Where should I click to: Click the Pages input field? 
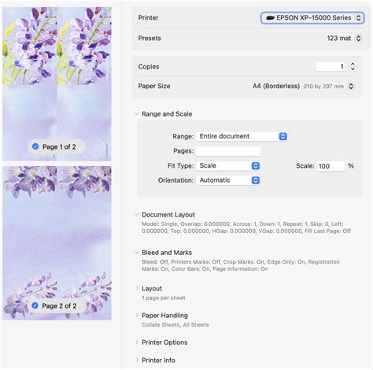tap(228, 151)
